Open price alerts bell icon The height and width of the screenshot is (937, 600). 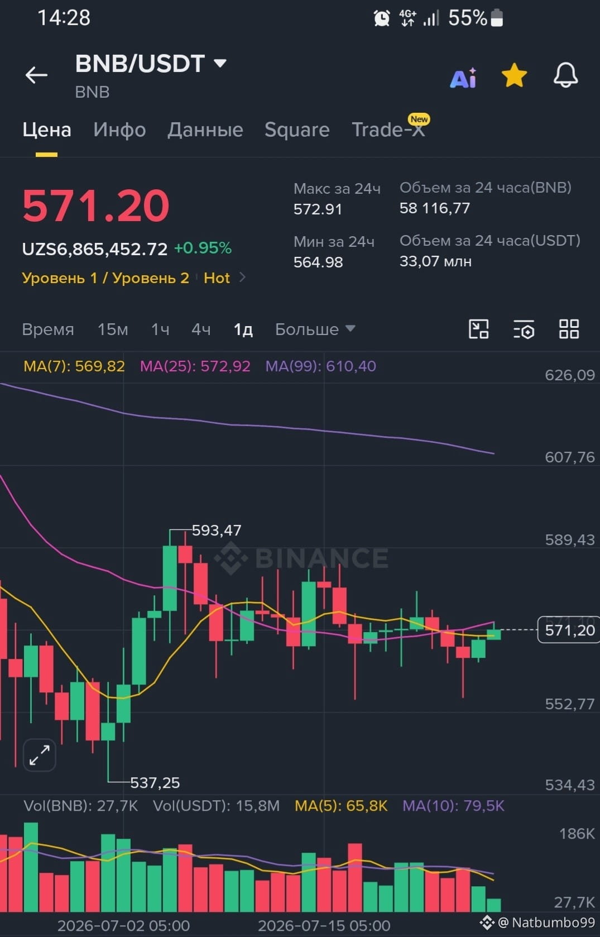click(x=565, y=75)
